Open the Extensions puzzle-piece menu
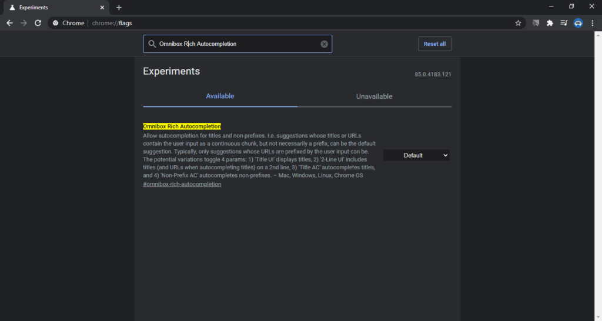 pyautogui.click(x=550, y=23)
